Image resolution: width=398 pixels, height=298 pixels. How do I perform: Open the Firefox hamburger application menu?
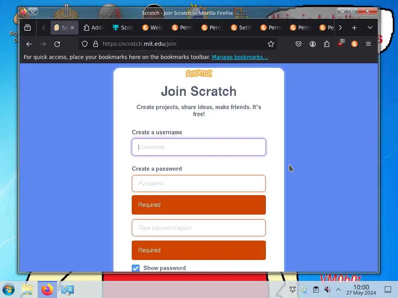(x=368, y=44)
